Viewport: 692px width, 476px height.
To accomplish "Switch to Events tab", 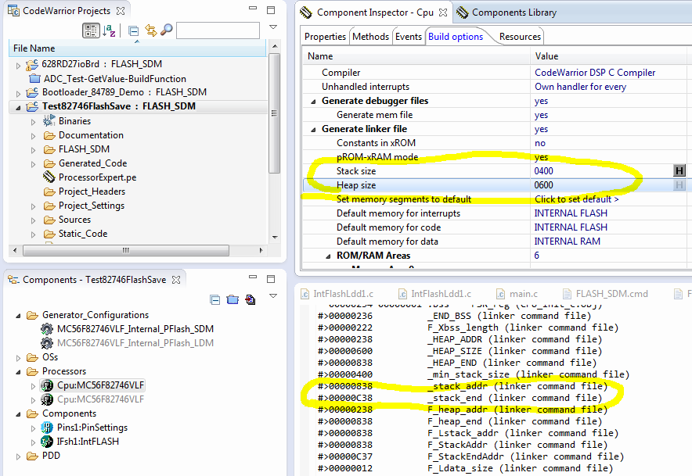I will (x=408, y=37).
